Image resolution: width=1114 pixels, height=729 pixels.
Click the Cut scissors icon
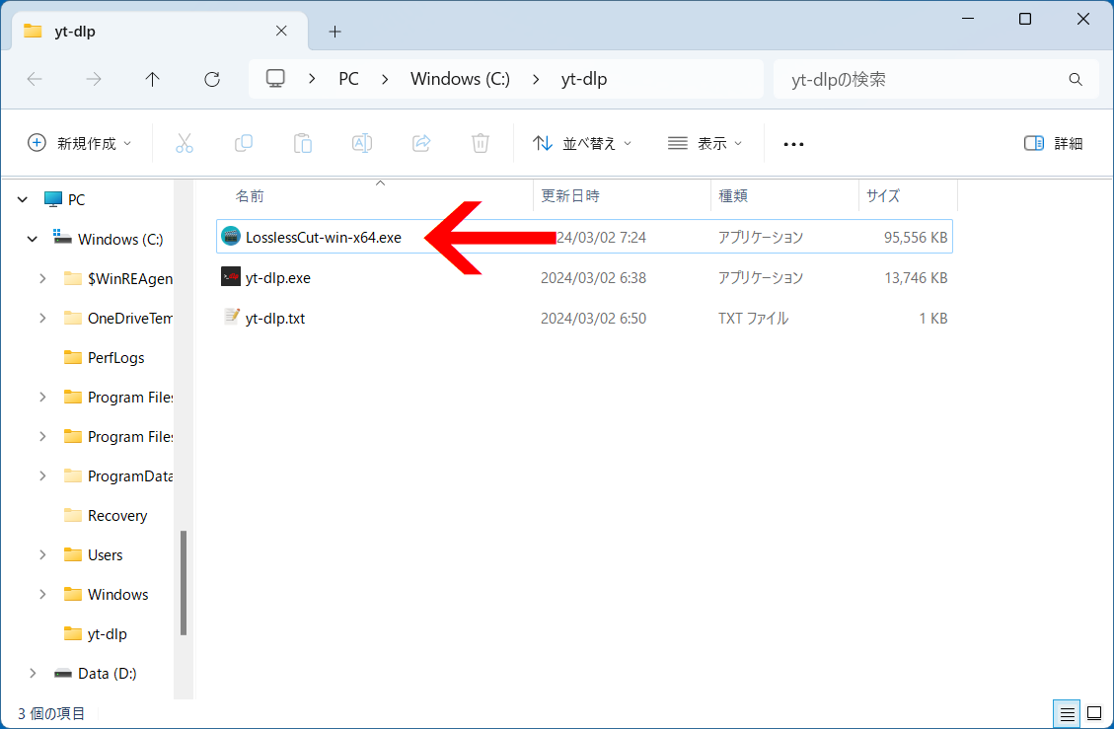click(184, 143)
